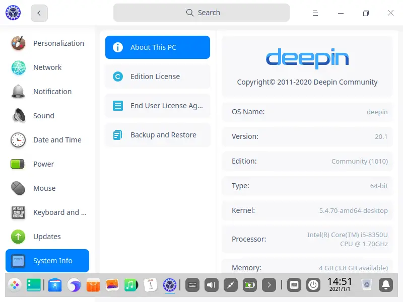The width and height of the screenshot is (403, 302).
Task: Open the Album image viewer dock icon
Action: tap(112, 285)
